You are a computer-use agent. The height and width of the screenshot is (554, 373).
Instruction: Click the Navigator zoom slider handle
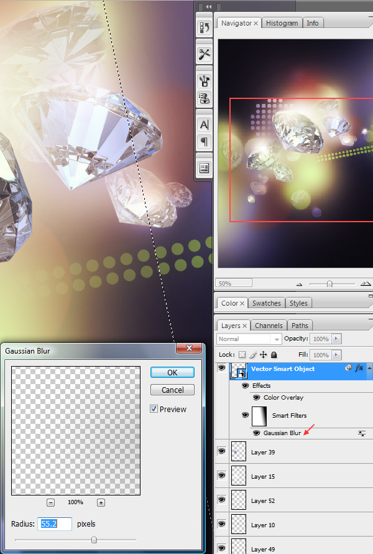click(329, 284)
